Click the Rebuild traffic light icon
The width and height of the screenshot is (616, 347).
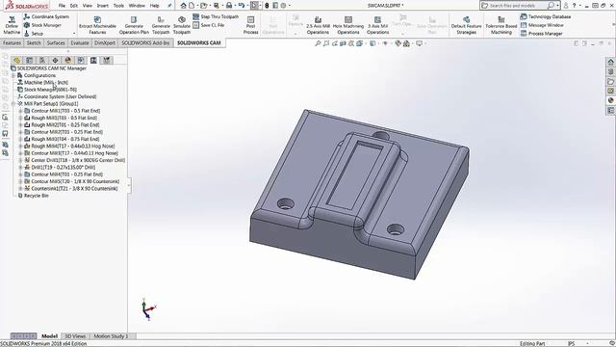pyautogui.click(x=267, y=6)
